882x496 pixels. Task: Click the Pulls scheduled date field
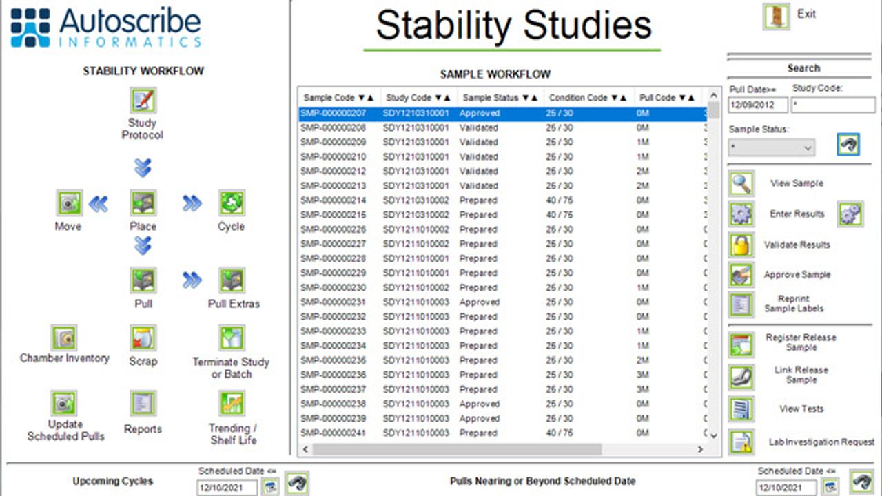(x=786, y=488)
